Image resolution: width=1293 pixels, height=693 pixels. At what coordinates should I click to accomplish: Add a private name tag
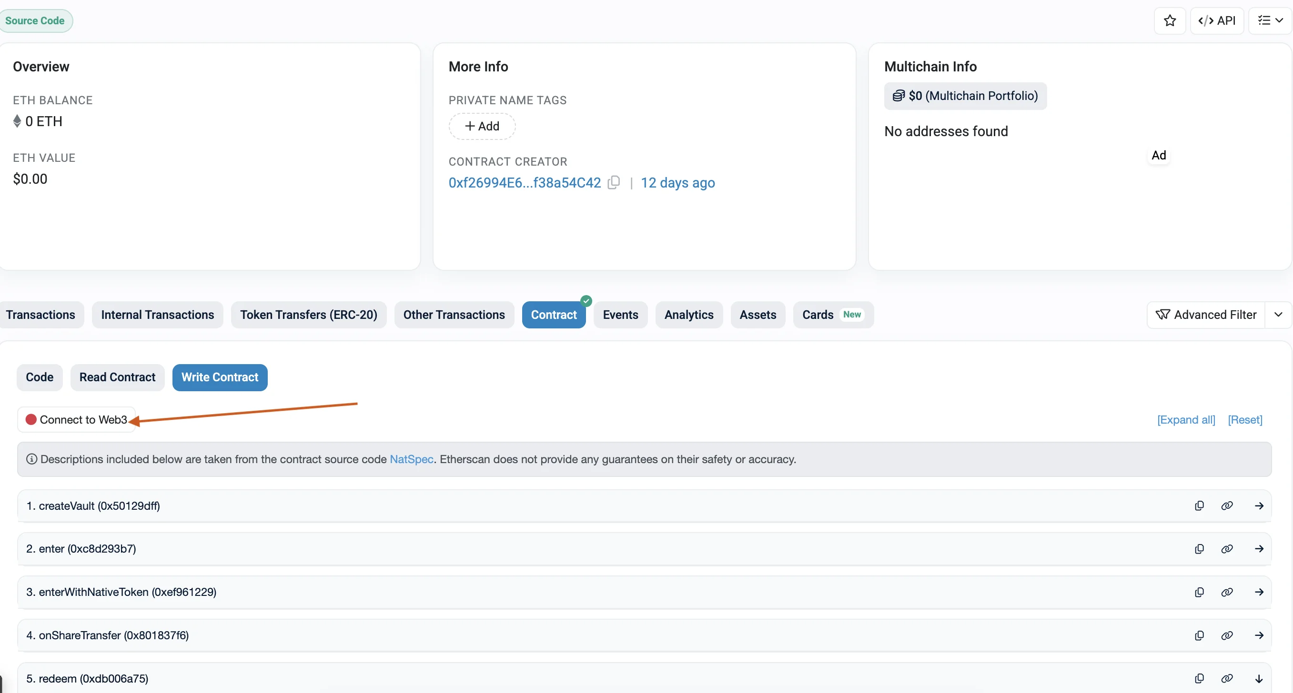[x=482, y=126]
